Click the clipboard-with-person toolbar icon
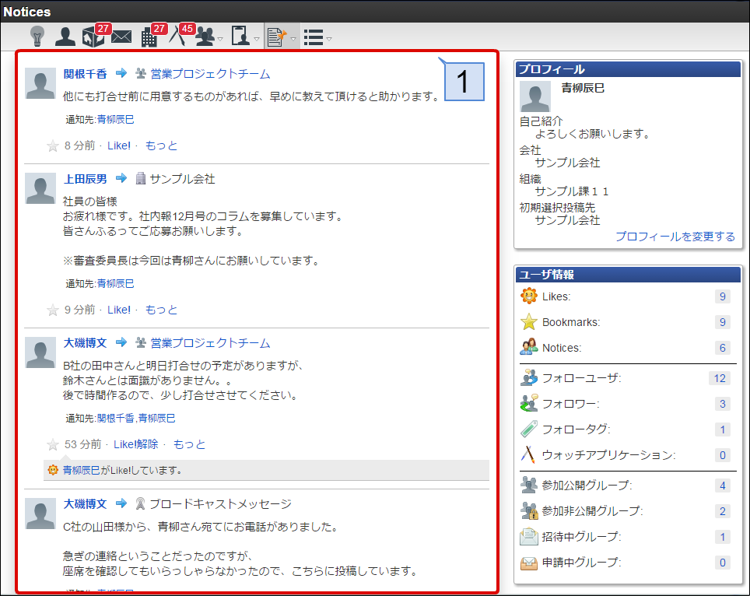The width and height of the screenshot is (750, 596). coord(240,36)
